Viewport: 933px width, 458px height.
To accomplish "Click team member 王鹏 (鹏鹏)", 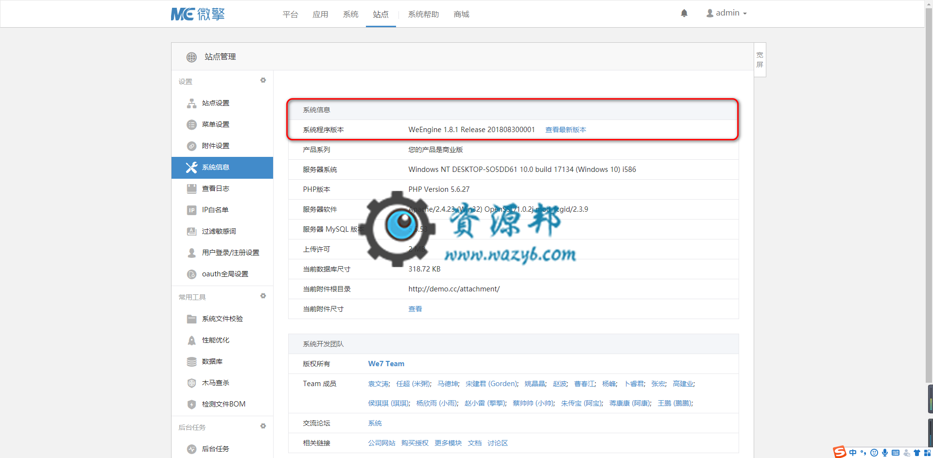I will coord(674,403).
